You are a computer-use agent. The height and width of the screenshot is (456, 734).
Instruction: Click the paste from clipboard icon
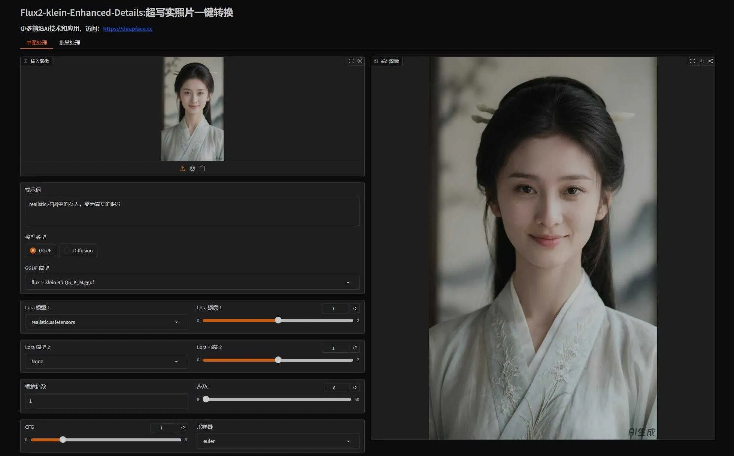[x=202, y=168]
